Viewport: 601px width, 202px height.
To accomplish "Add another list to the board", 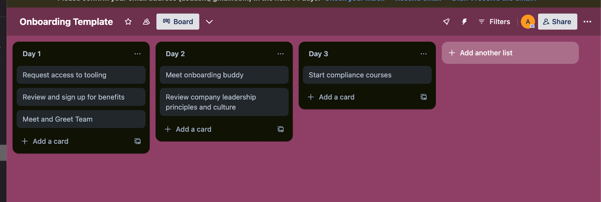I will [510, 53].
